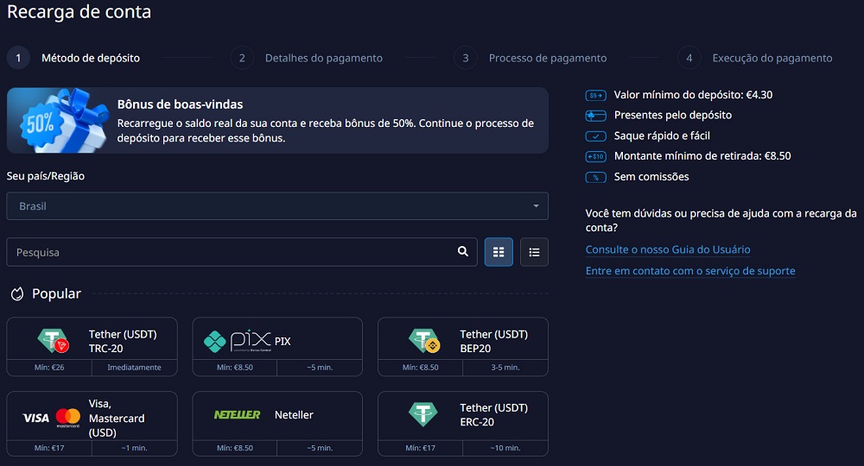Click the Tether ERC-20 green icon
Screen dimensions: 864x466
423,414
